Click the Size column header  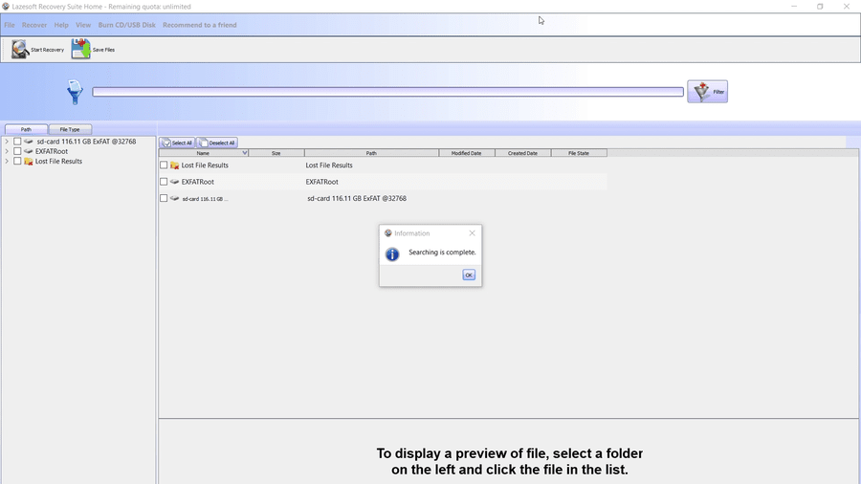[x=276, y=153]
